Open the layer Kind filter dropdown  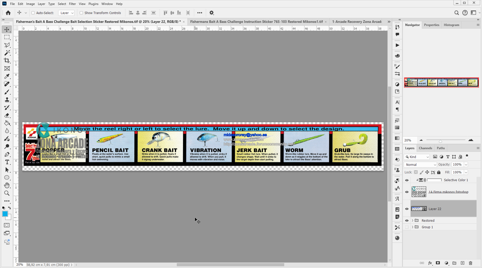coord(417,157)
